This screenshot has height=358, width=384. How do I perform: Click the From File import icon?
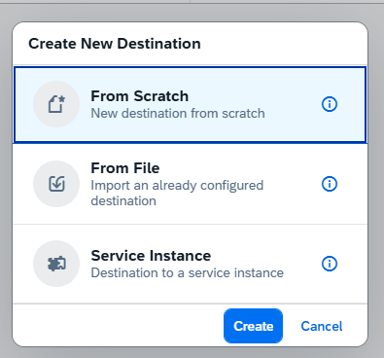[56, 184]
